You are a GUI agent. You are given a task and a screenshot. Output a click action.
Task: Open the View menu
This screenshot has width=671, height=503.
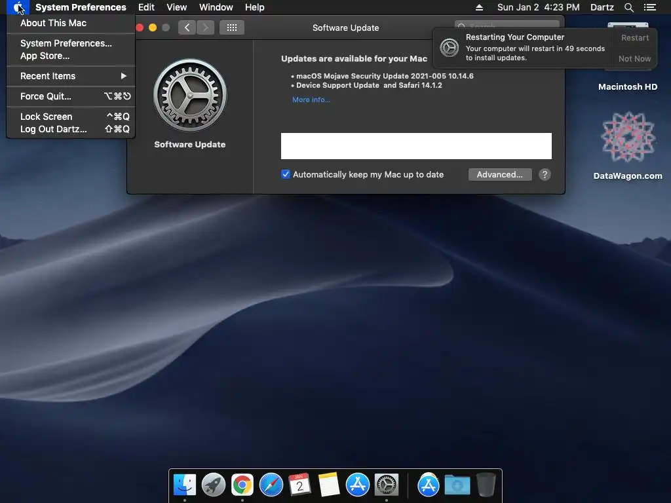coord(177,7)
